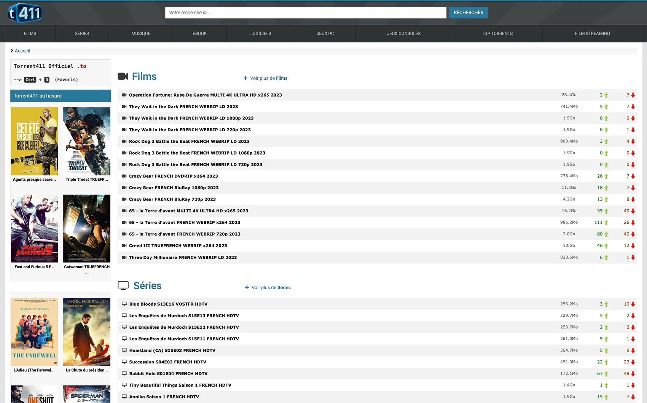Open Succession S04E03 FRENCH HDTV link
This screenshot has width=647, height=403.
pyautogui.click(x=168, y=362)
